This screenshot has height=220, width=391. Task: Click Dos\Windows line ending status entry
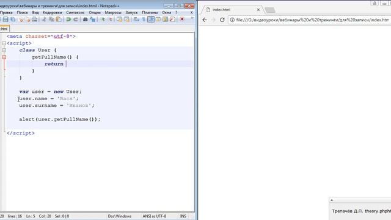pyautogui.click(x=120, y=216)
